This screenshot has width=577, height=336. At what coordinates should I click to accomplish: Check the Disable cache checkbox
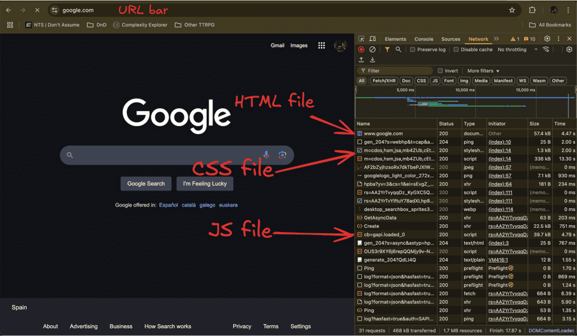tap(456, 49)
